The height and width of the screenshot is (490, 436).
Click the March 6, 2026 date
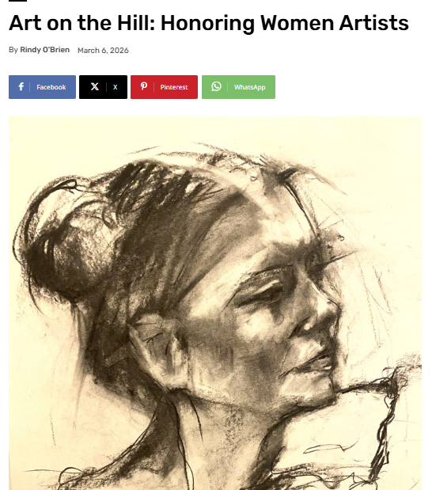(x=103, y=51)
